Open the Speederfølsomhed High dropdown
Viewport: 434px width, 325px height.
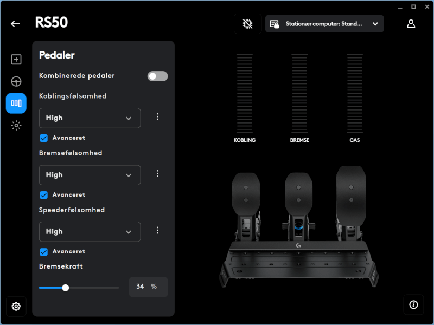90,232
